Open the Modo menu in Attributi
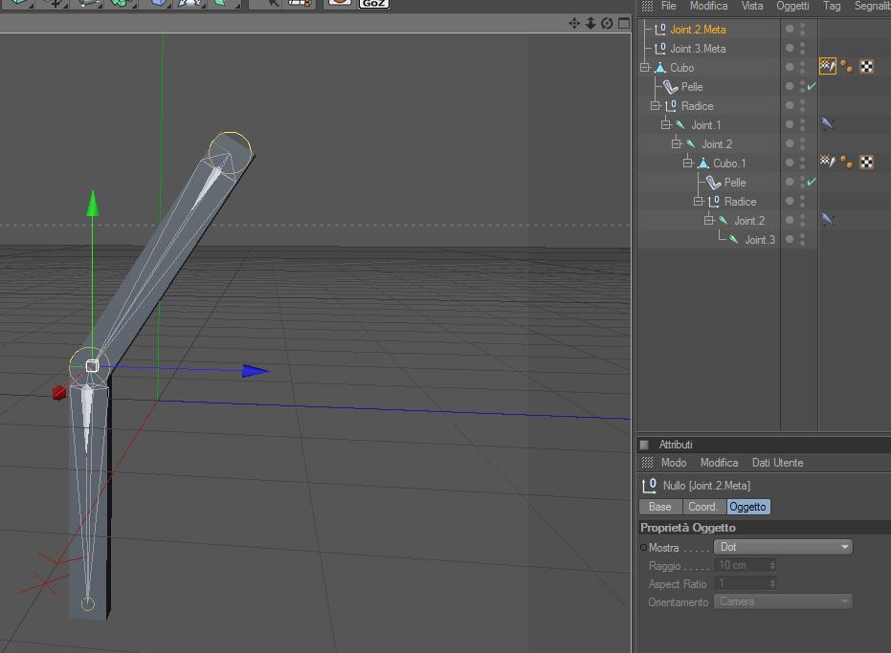 coord(674,463)
